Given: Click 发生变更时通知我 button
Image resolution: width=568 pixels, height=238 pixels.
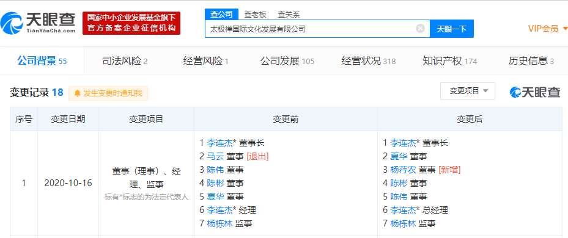Looking at the screenshot, I should point(108,93).
